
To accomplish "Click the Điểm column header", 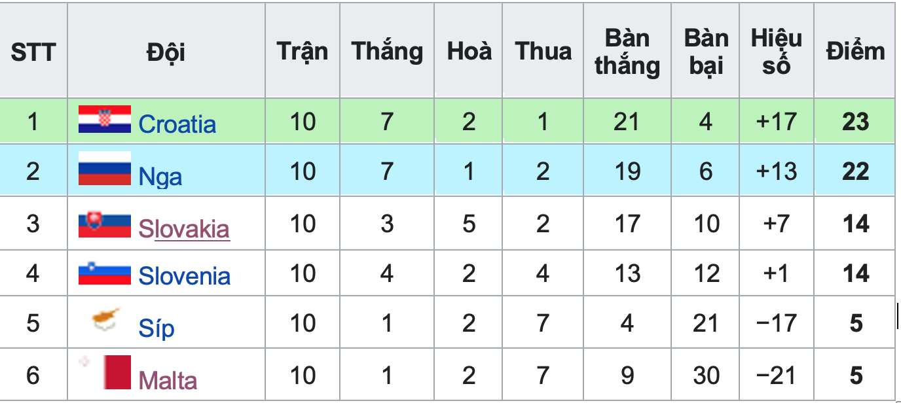I will coord(855,51).
